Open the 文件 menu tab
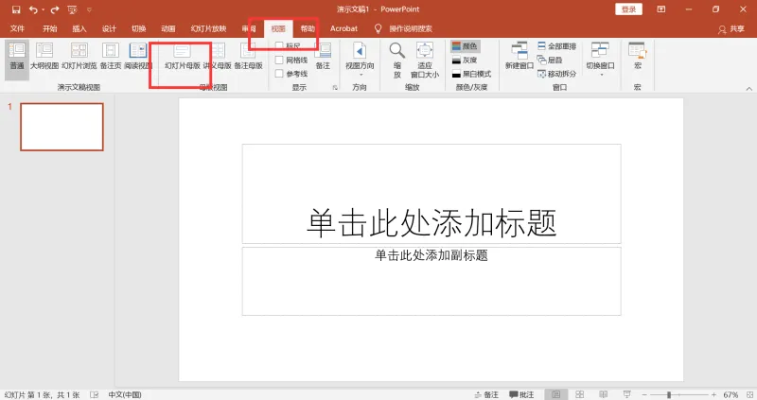The height and width of the screenshot is (400, 757). tap(17, 28)
